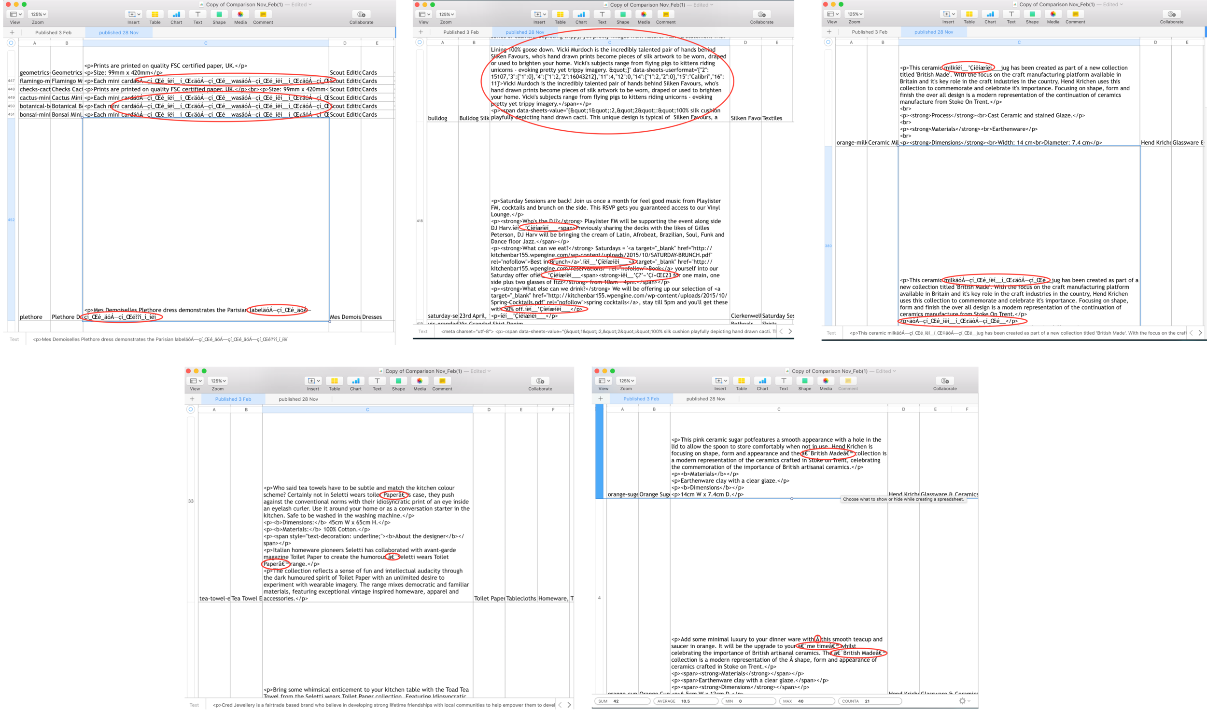1207x710 pixels.
Task: Select the Shape tool in the Scout Editions cards window
Action: pyautogui.click(x=219, y=14)
